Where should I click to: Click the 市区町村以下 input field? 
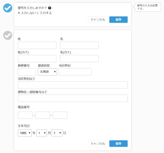72,85
